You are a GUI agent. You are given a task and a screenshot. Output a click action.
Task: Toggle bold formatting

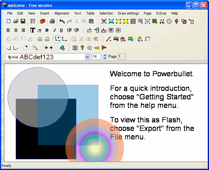pos(47,30)
